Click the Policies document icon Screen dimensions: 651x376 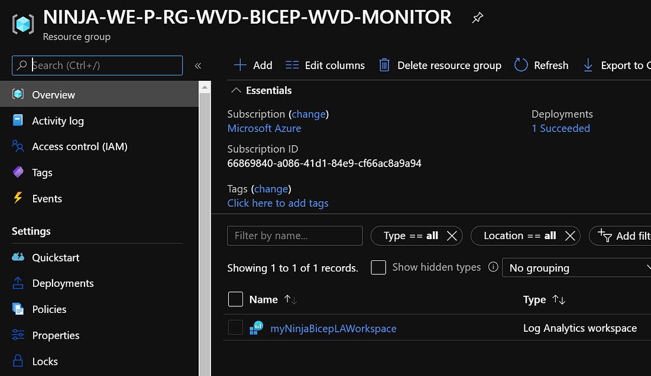coord(18,309)
